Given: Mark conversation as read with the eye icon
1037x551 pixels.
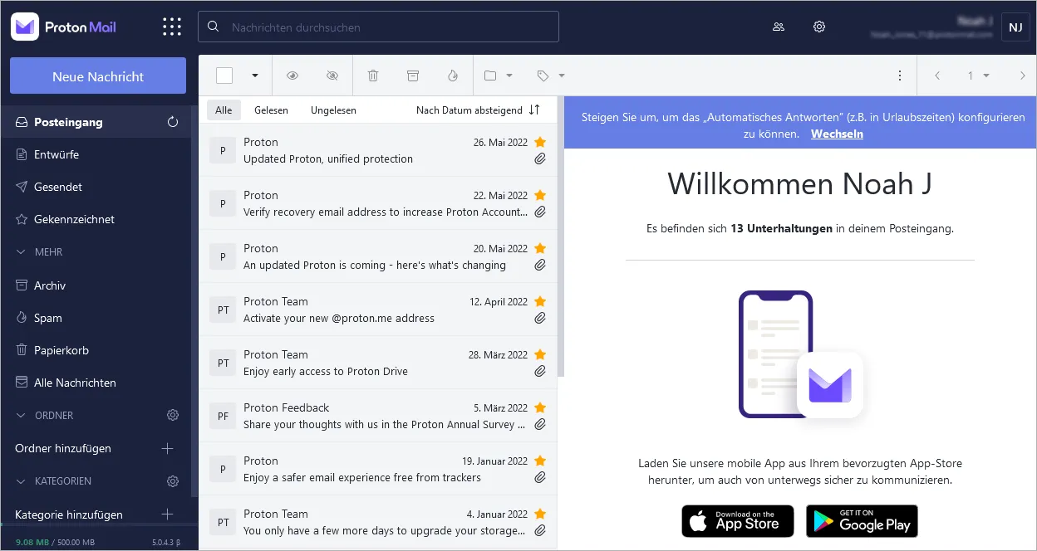Looking at the screenshot, I should [292, 75].
